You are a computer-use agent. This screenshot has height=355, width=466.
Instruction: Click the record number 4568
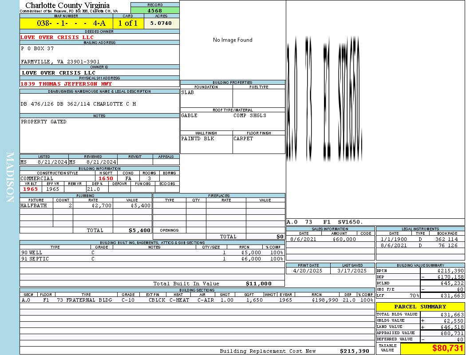pos(155,10)
